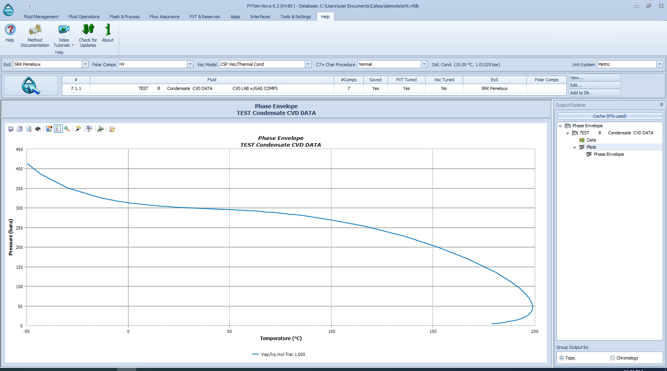This screenshot has width=667, height=371.
Task: Click the SRK Peneloux cell in fluid table
Action: pos(494,88)
